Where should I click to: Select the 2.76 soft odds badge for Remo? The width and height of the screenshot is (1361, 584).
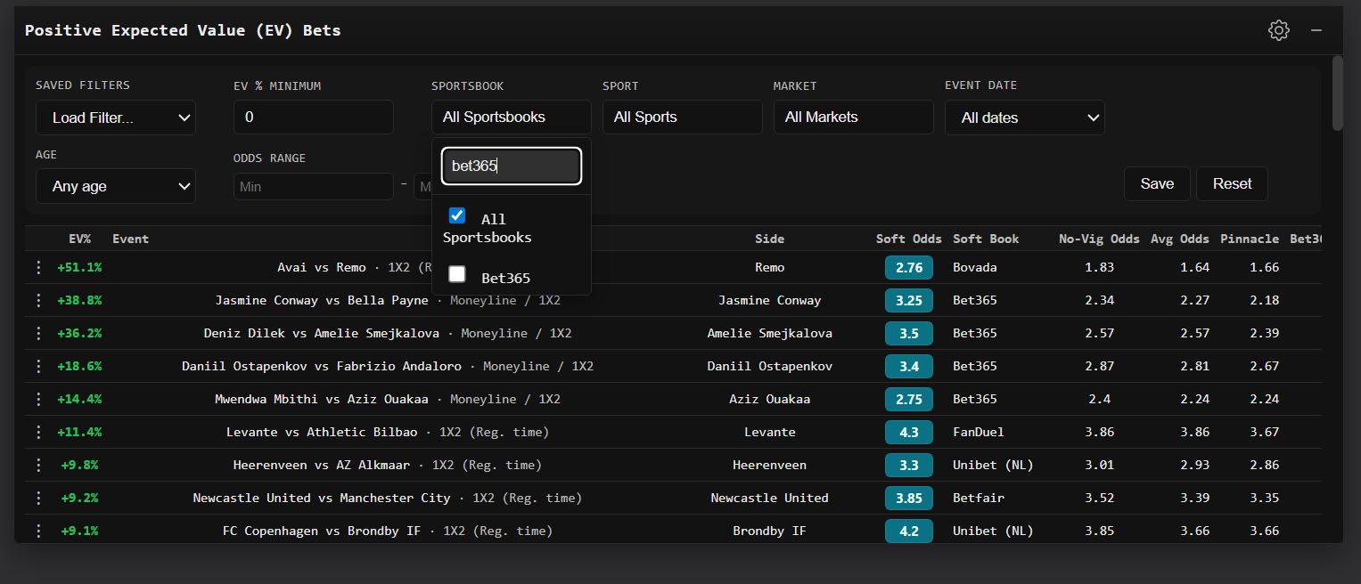point(908,267)
